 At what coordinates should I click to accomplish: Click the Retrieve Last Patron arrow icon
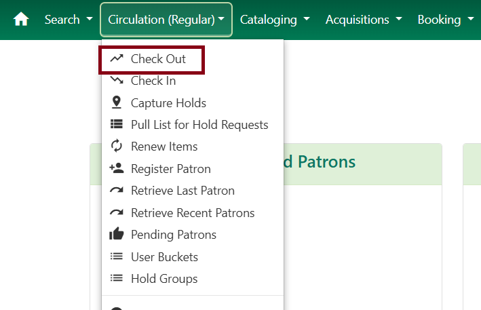(x=117, y=191)
